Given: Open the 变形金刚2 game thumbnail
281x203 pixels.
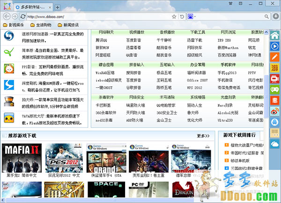Looking at the screenshot, I should pos(149,158).
